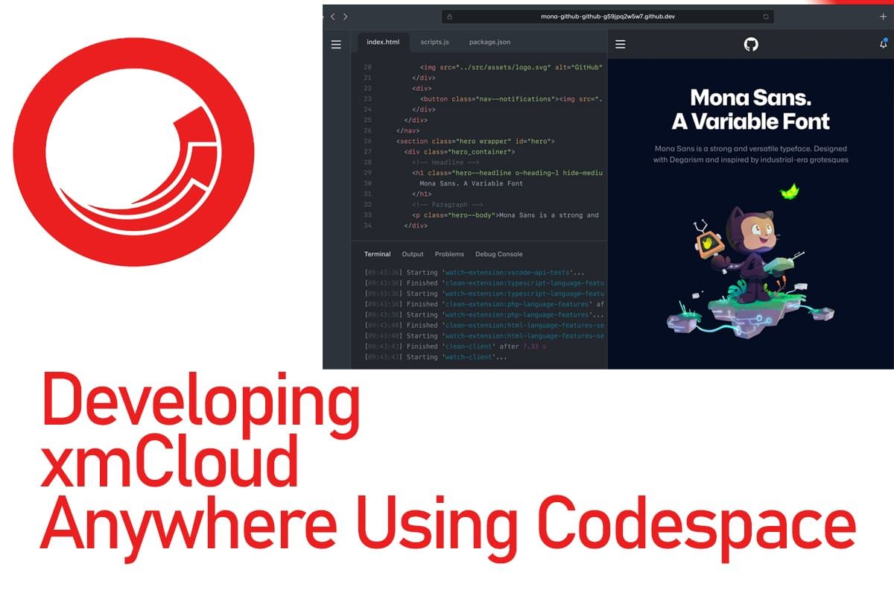Select the Debug Console tab

(498, 254)
